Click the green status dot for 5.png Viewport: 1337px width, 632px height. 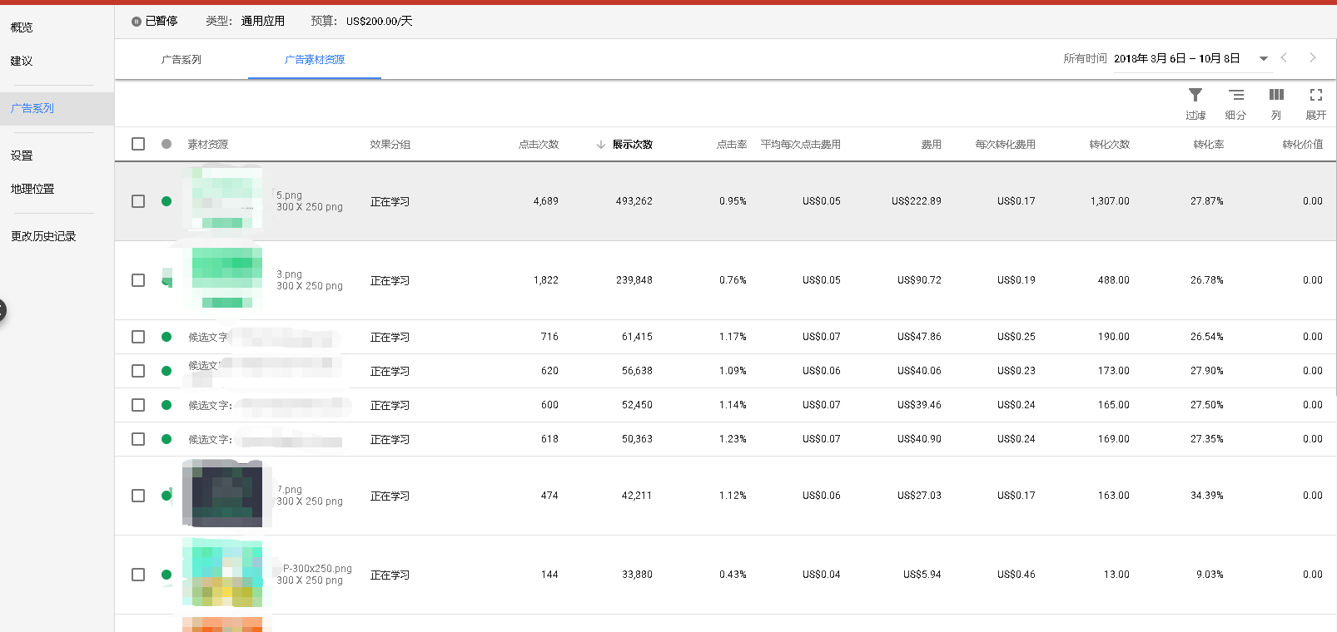167,201
